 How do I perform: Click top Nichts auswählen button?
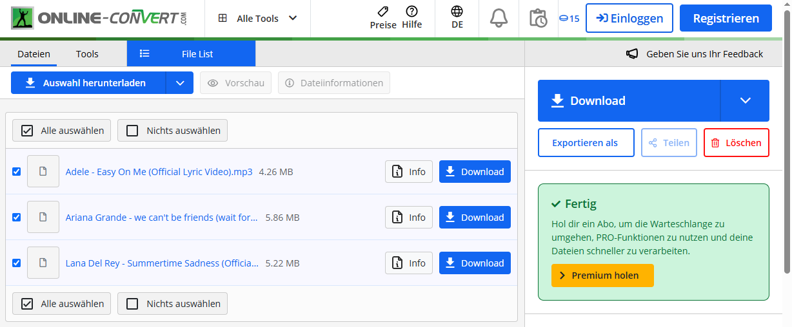172,131
